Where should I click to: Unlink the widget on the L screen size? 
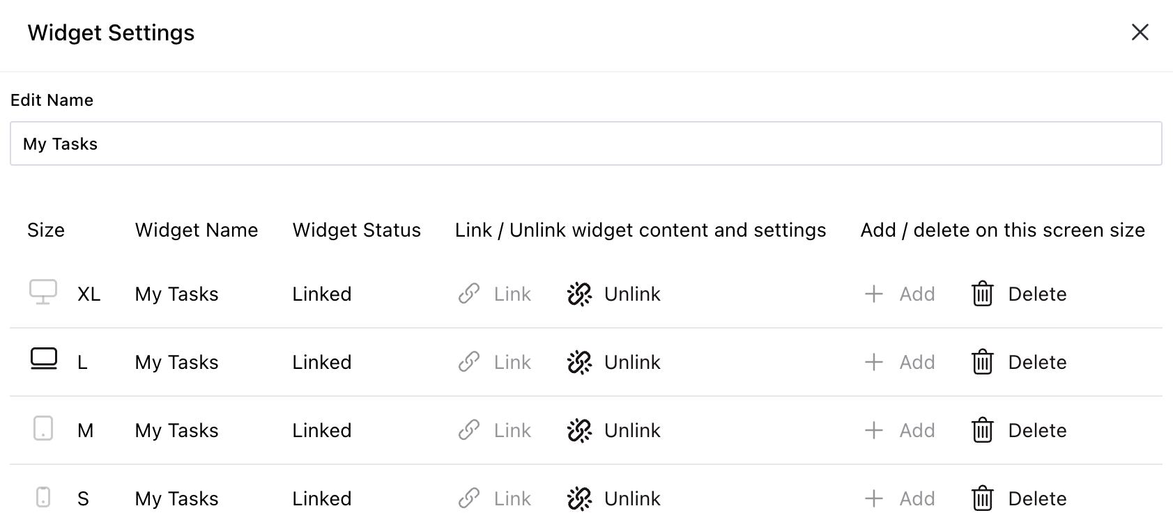pos(613,362)
